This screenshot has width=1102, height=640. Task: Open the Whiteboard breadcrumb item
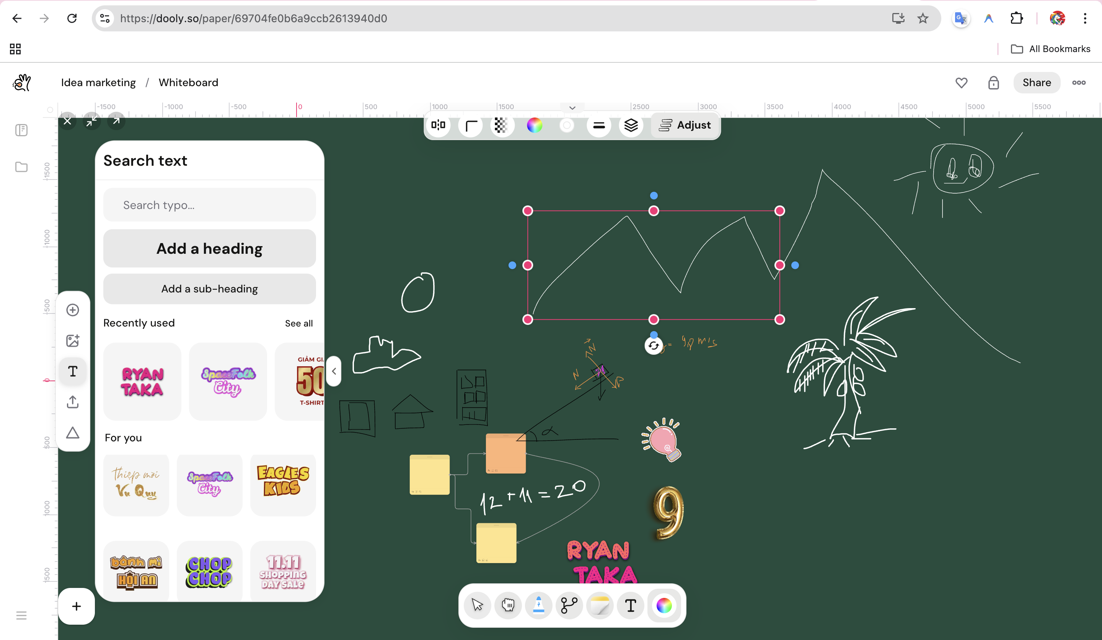[x=189, y=82]
